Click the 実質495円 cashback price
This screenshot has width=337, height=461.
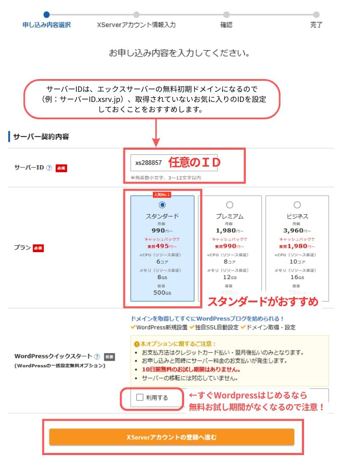[162, 246]
